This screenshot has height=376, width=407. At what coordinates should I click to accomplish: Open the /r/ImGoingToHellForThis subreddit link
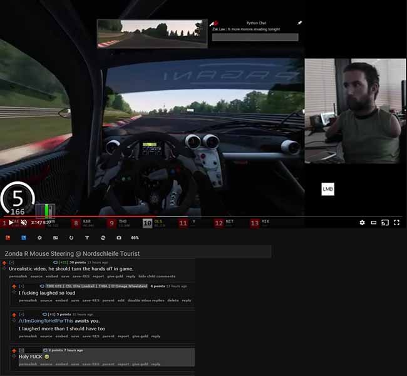[46, 321]
